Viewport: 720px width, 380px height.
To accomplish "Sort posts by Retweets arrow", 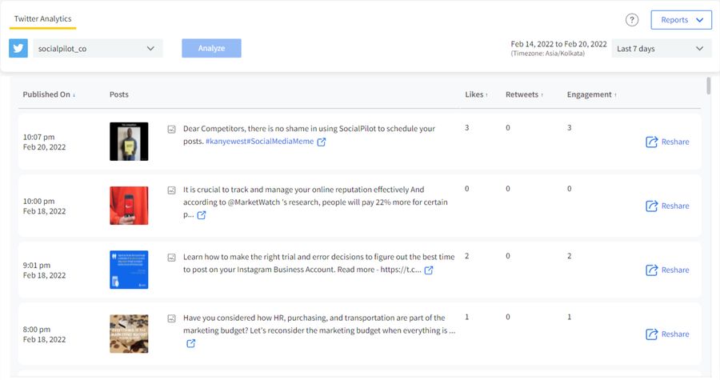I will 542,95.
